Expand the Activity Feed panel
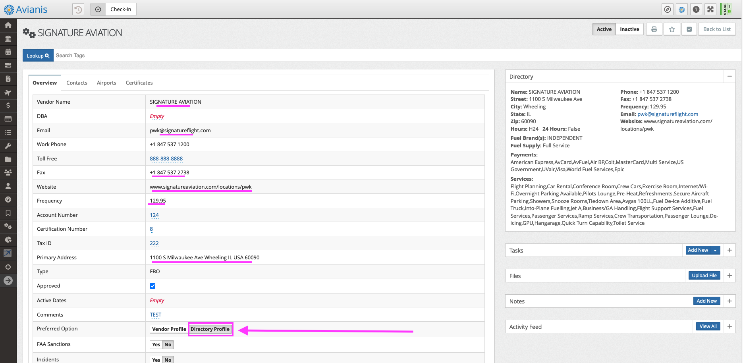This screenshot has width=743, height=363. [x=729, y=326]
